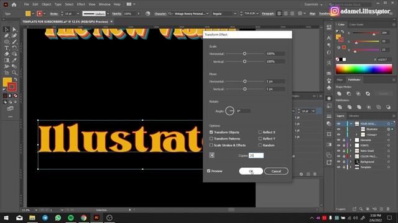Select the Paintbrush tool
Viewport: 398px width, 223px height.
coord(14,42)
